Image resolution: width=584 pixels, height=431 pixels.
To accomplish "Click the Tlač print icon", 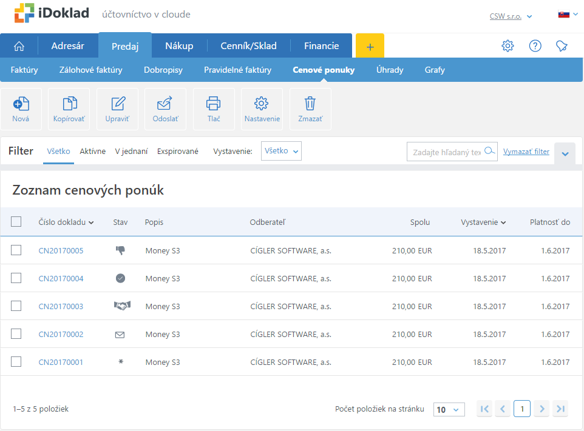I will [x=214, y=104].
